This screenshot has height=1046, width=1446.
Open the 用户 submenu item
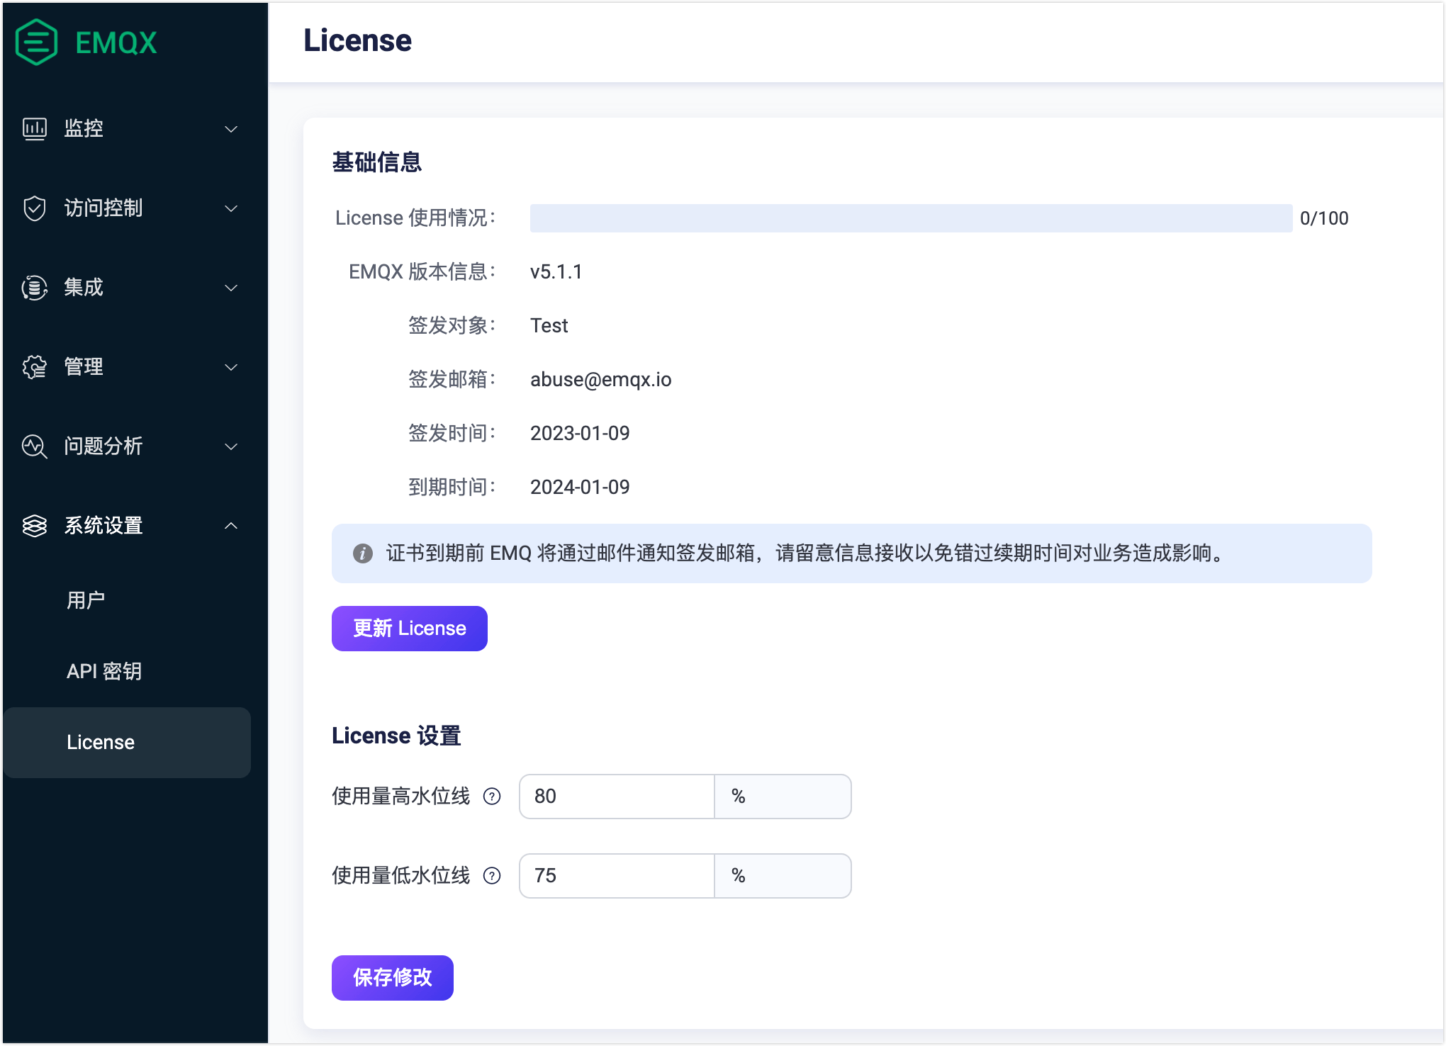(86, 600)
